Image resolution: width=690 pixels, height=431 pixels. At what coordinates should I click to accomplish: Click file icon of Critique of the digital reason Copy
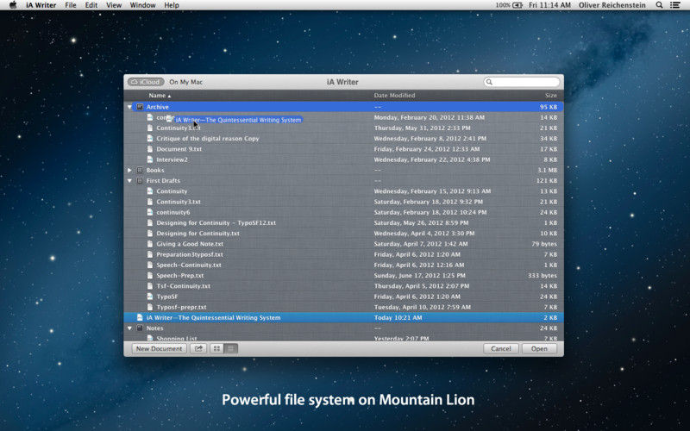(x=149, y=139)
